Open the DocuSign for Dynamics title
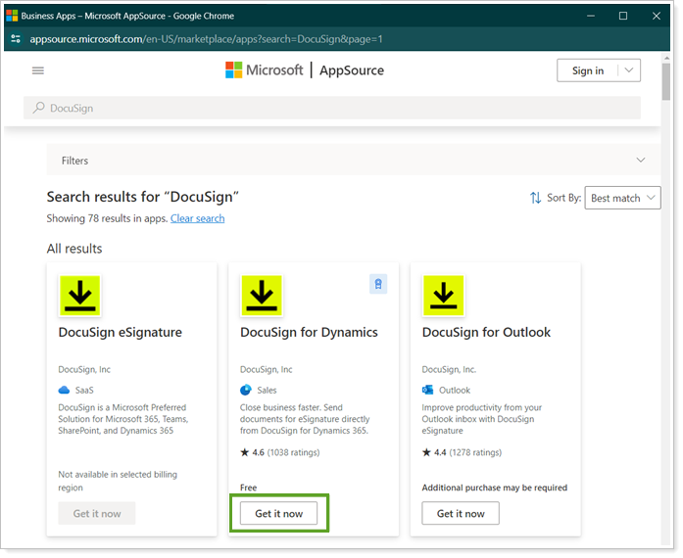683x558 pixels. 309,333
